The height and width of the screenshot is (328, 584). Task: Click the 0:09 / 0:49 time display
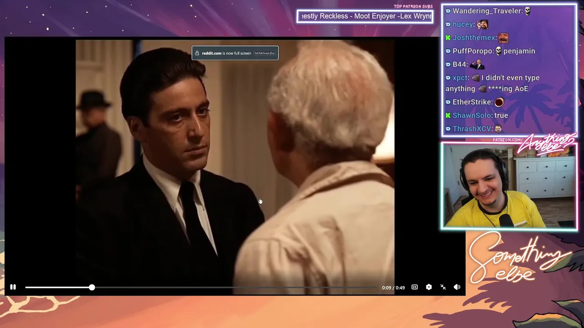[x=393, y=287]
